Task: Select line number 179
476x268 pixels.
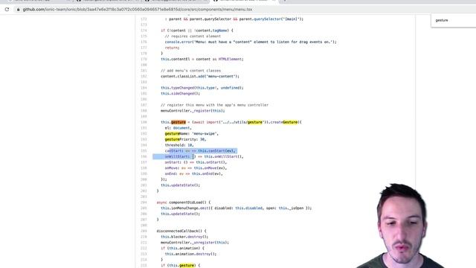Action: [144, 59]
